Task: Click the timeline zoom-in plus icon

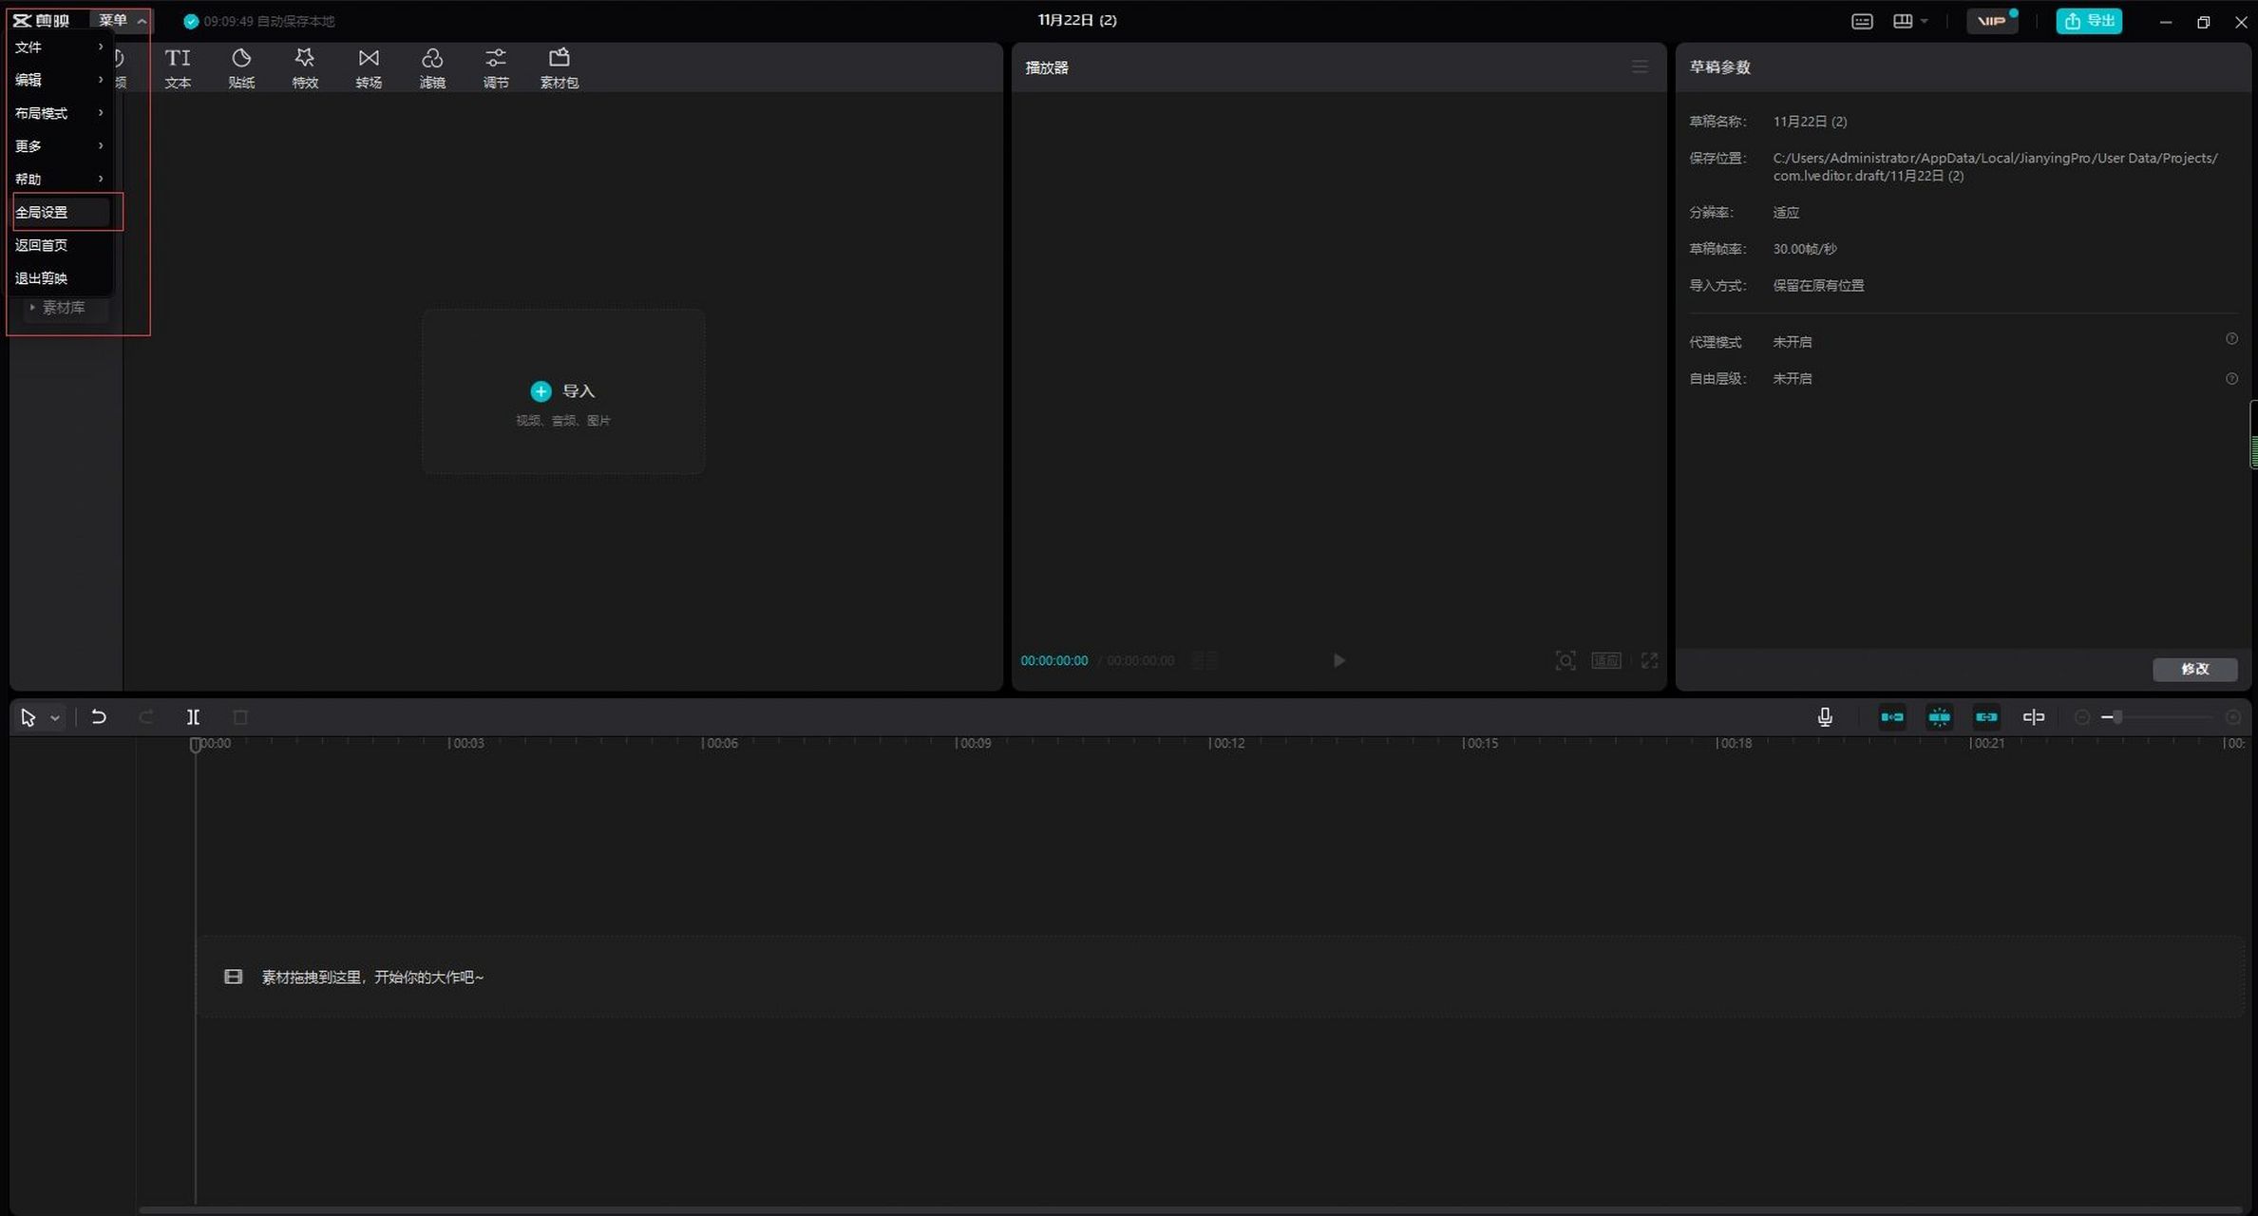Action: 2233,717
